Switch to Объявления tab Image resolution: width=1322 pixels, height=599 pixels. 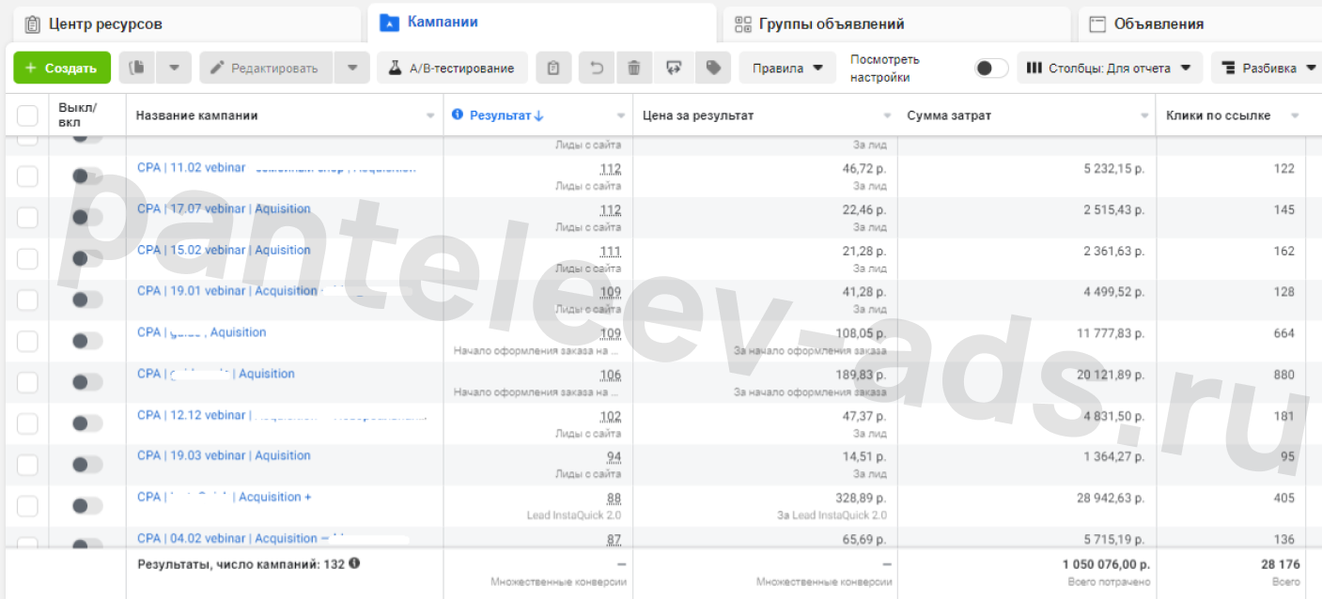click(1200, 23)
